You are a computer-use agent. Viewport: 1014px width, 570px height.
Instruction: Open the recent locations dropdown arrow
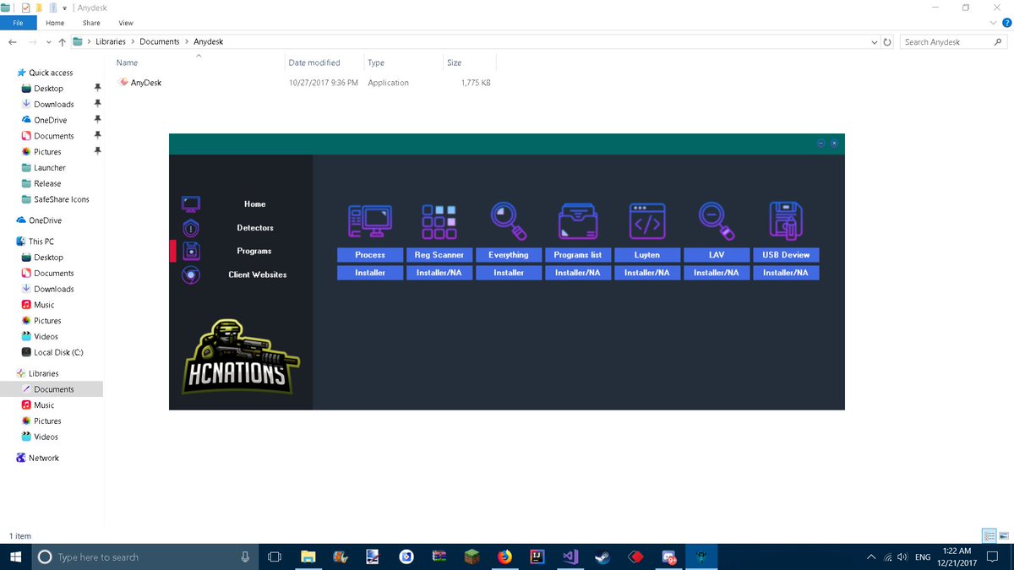pyautogui.click(x=48, y=41)
